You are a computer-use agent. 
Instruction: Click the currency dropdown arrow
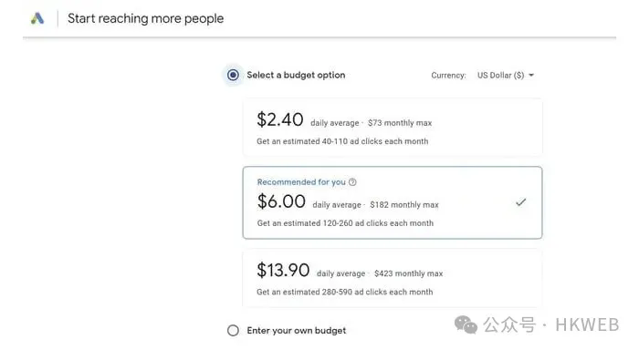coord(531,76)
